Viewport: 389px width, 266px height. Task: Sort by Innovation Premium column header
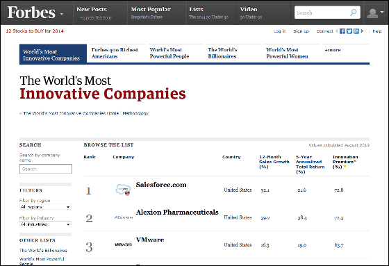click(345, 162)
